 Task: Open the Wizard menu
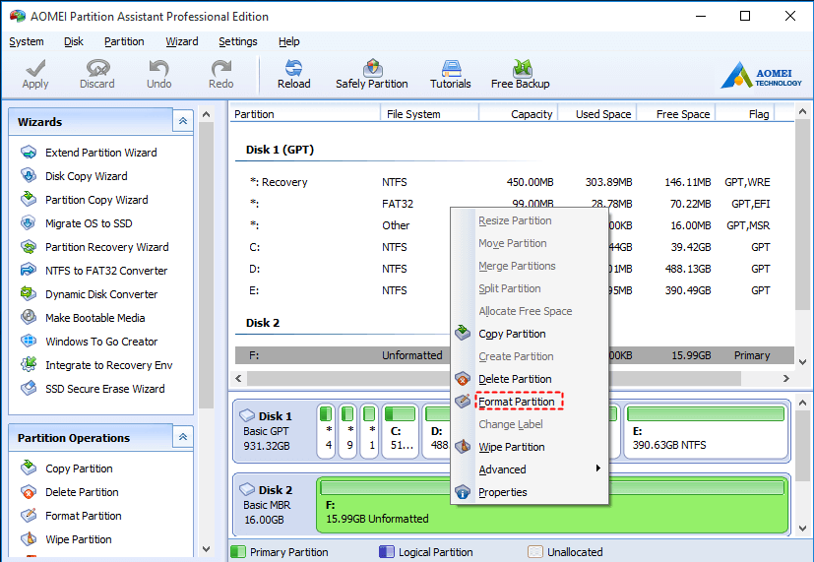pyautogui.click(x=181, y=41)
